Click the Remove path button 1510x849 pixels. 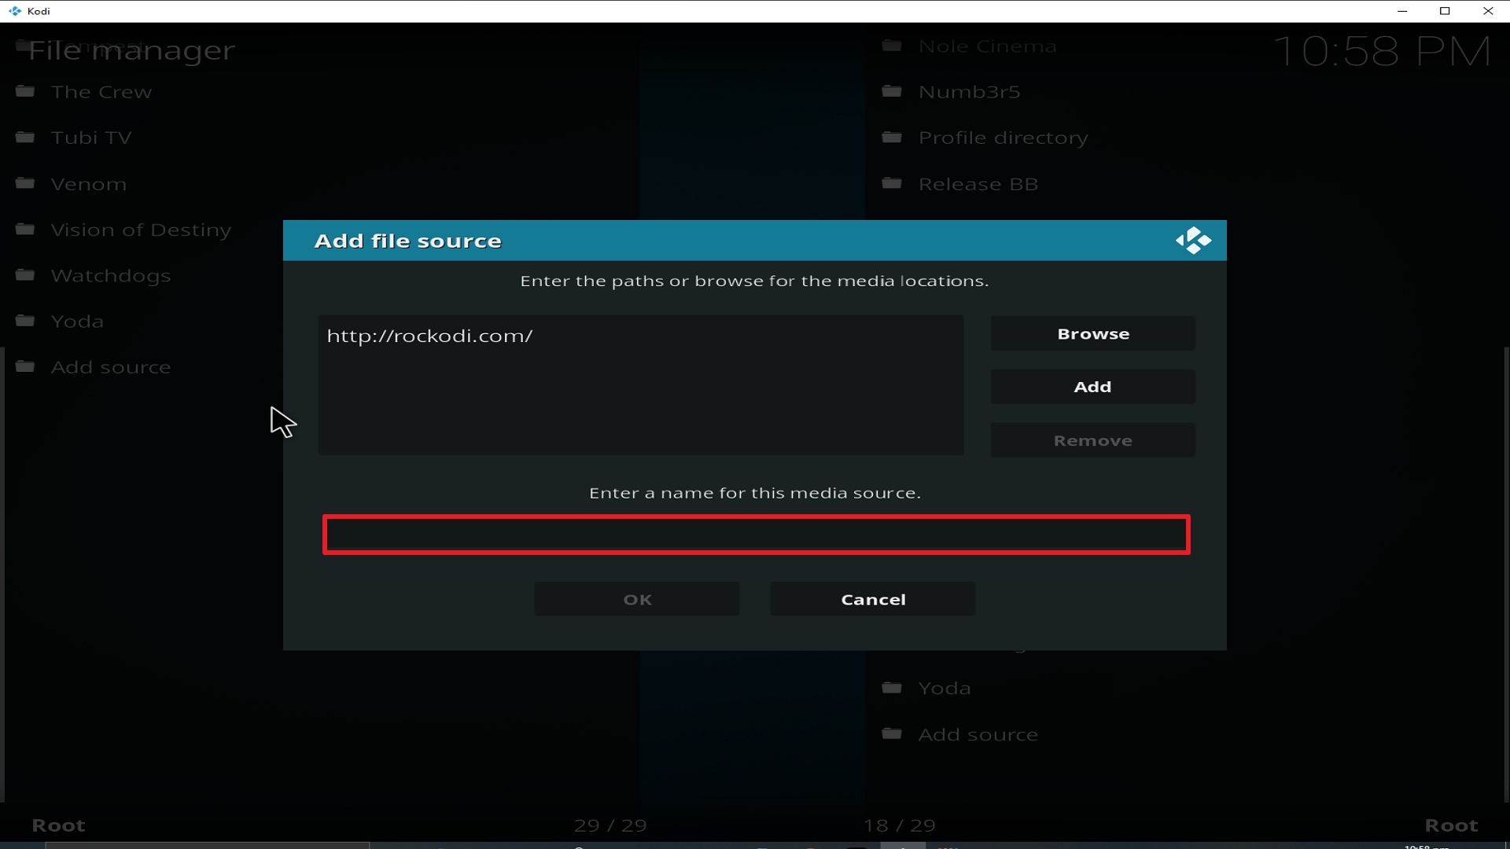[1093, 440]
